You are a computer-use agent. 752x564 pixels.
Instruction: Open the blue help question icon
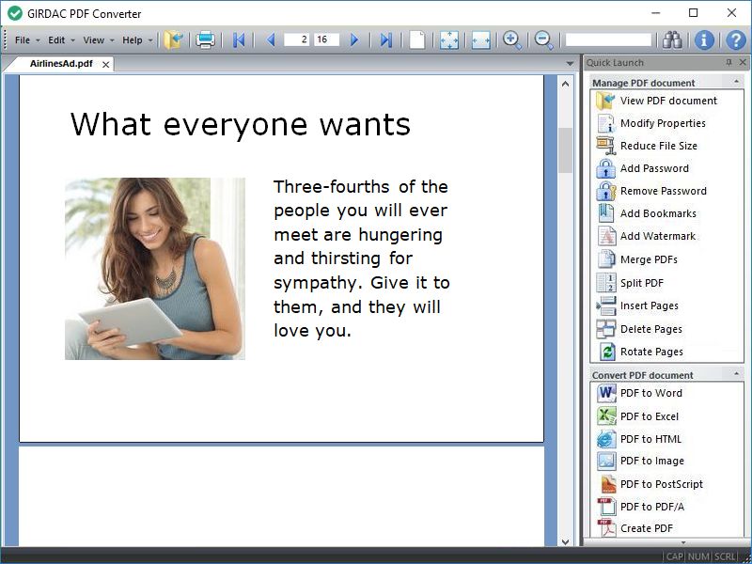click(x=736, y=39)
